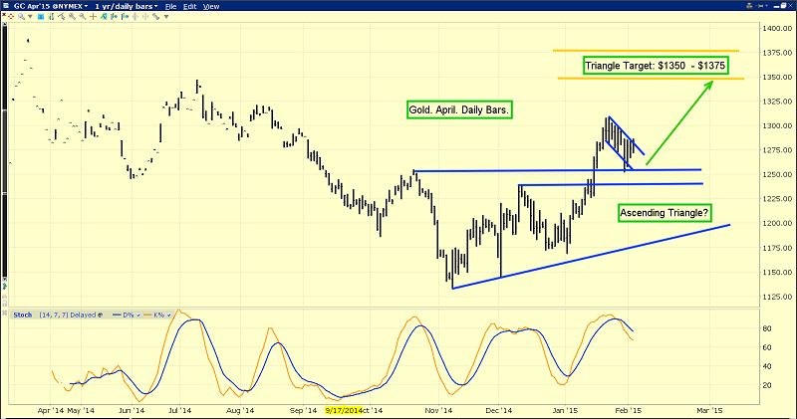Click the magnifier search icon in toolbar

(x=21, y=17)
